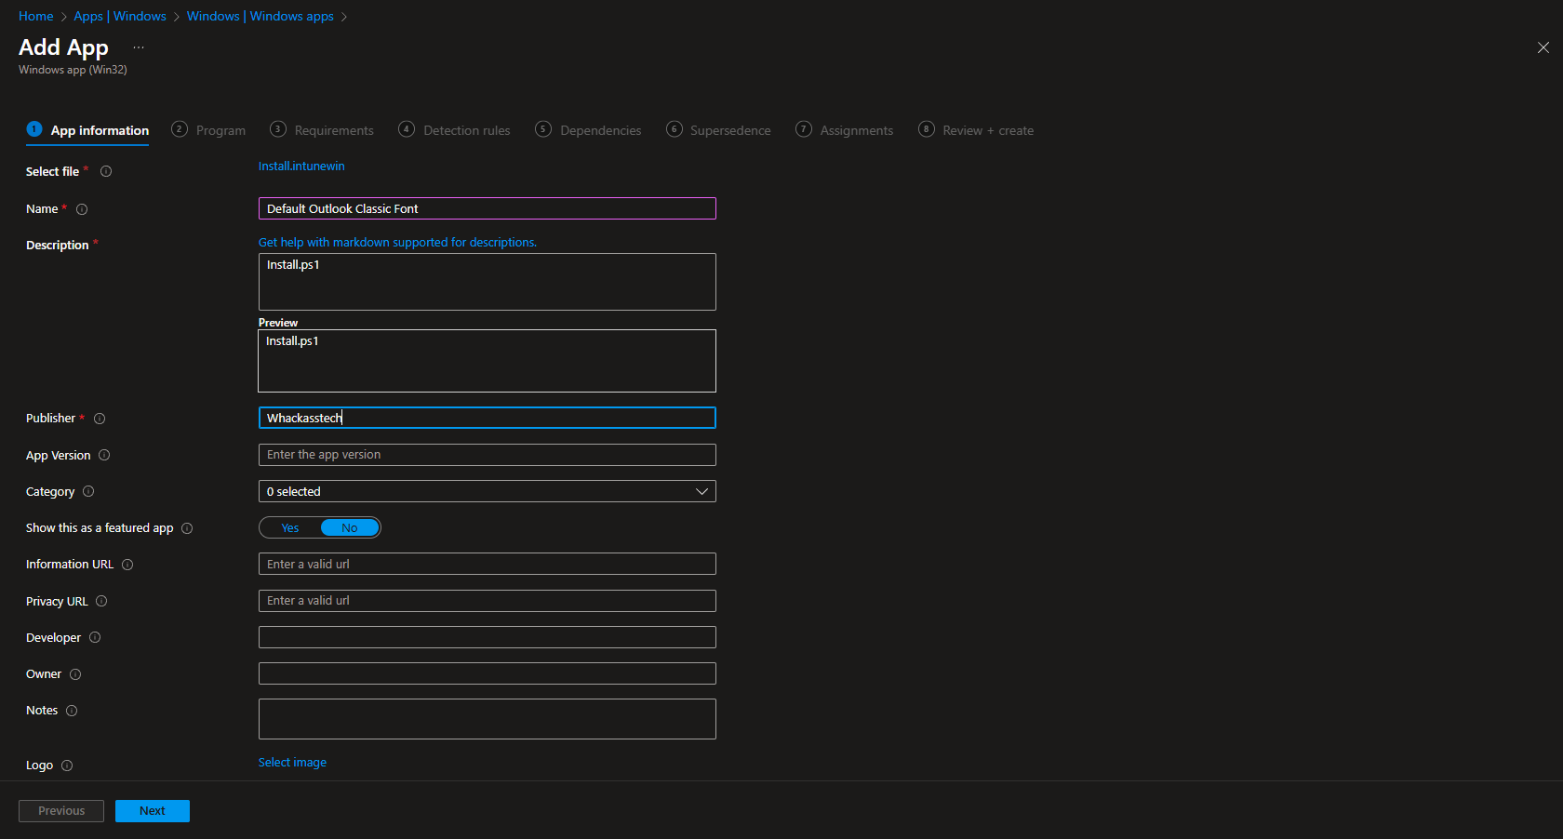The image size is (1563, 839).
Task: Set featured app toggle to No
Action: tap(350, 528)
